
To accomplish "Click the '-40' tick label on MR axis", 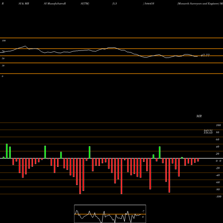I will point(218,175).
